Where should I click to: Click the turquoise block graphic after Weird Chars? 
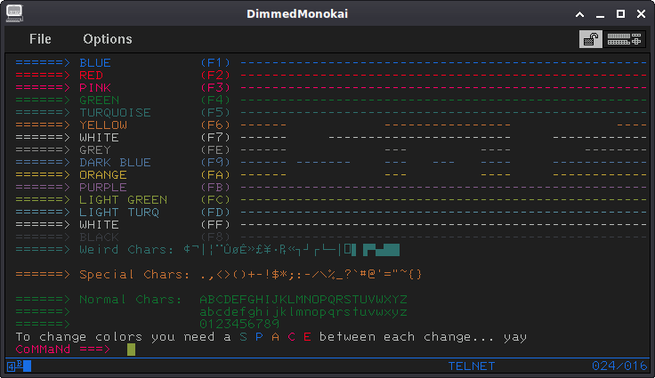[x=381, y=250]
